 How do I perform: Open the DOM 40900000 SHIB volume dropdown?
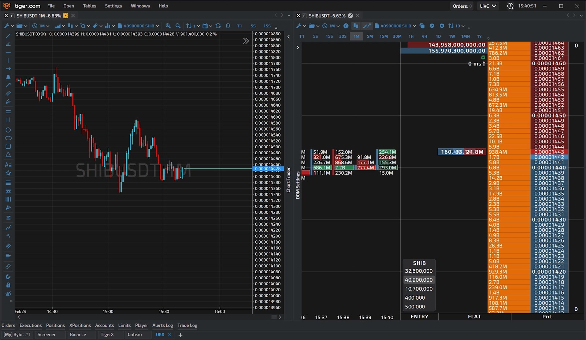point(395,26)
